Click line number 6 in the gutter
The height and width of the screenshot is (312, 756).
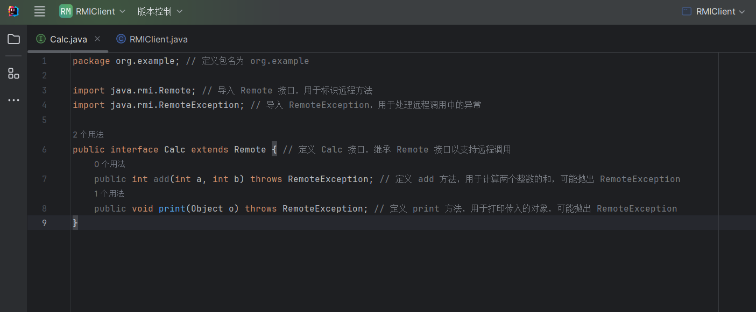[x=44, y=150]
